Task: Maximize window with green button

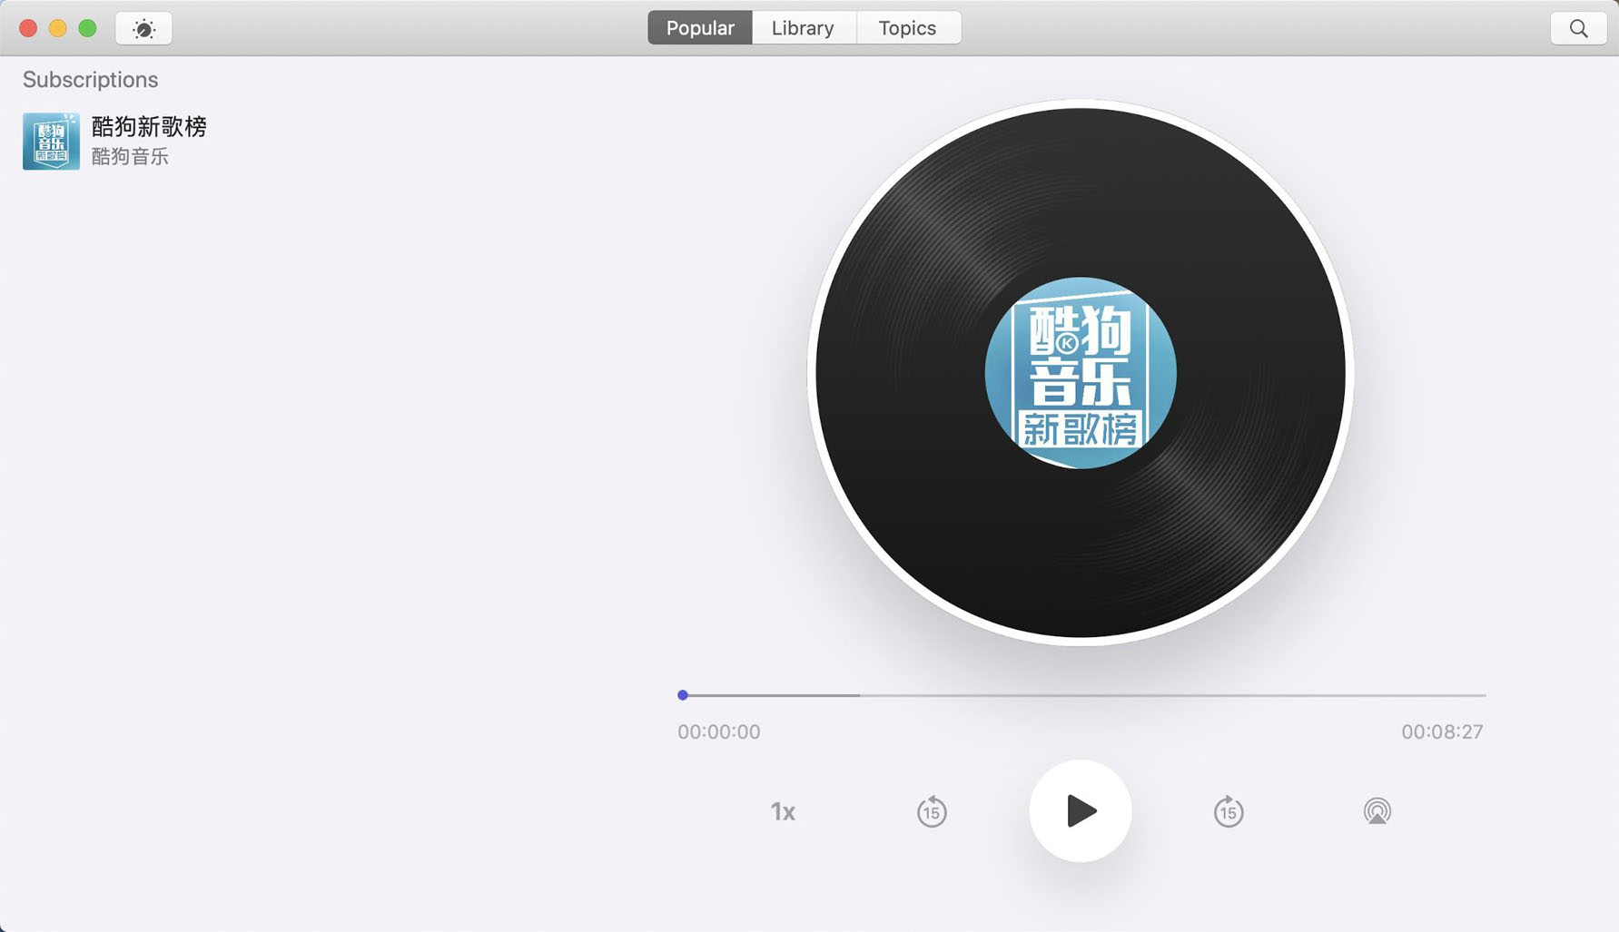Action: 87,28
